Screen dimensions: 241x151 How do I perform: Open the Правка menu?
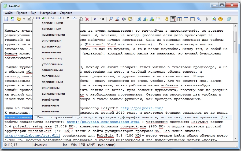(x=22, y=13)
